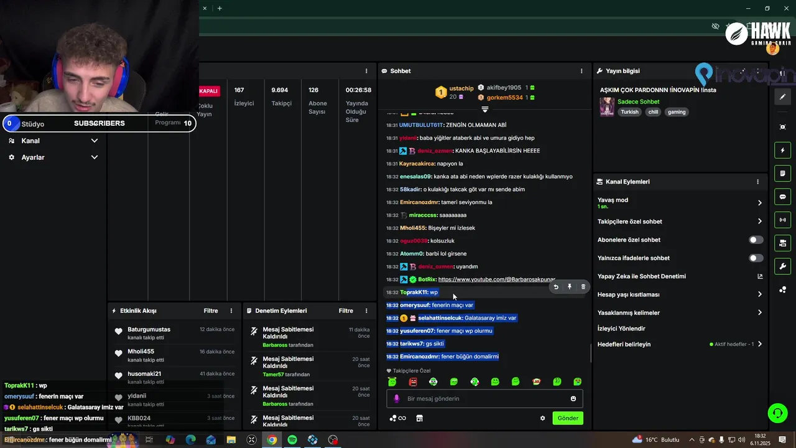796x448 pixels.
Task: Click the broadcast signal icon in the right toolbar
Action: pos(782,220)
